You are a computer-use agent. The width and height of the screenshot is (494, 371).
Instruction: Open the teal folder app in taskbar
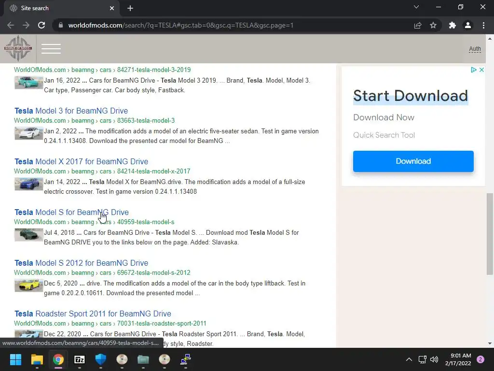tap(143, 359)
